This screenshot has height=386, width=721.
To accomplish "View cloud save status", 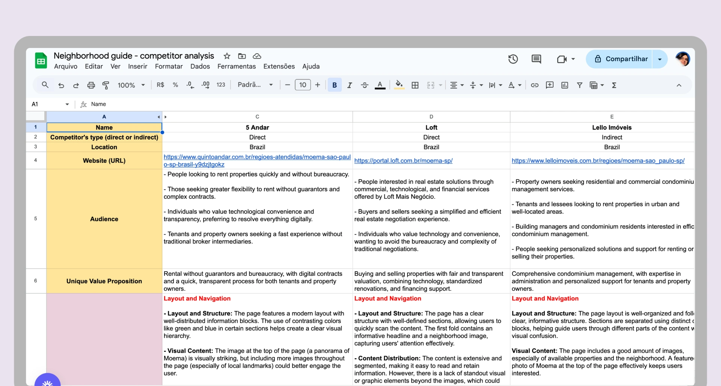I will [257, 56].
